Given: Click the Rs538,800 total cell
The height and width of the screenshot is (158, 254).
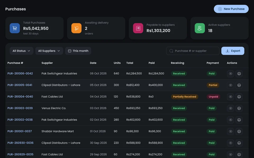Looking at the screenshot, I should coord(133,97).
